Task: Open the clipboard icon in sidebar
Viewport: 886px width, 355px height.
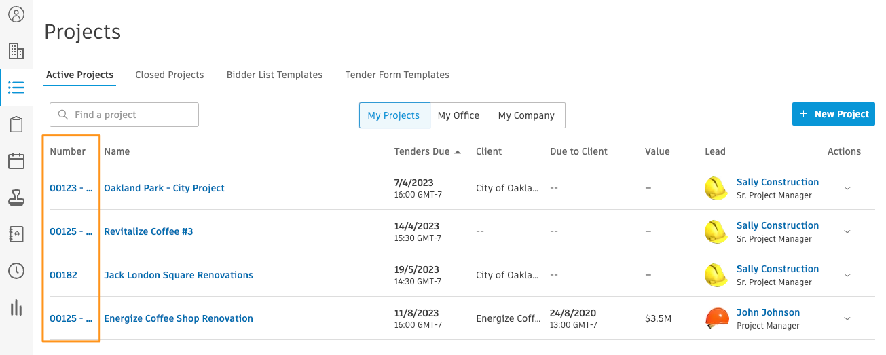Action: pos(16,124)
